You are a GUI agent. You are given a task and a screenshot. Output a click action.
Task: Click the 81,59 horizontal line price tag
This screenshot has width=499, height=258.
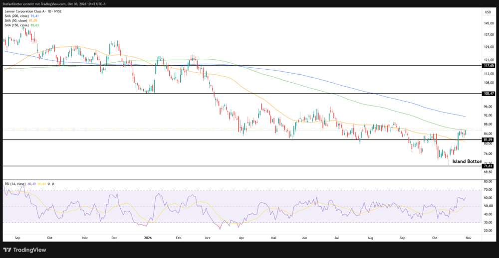pos(488,140)
